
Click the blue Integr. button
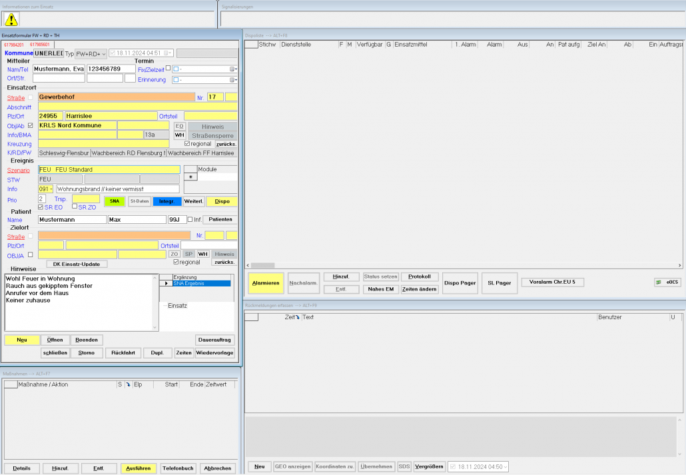167,201
